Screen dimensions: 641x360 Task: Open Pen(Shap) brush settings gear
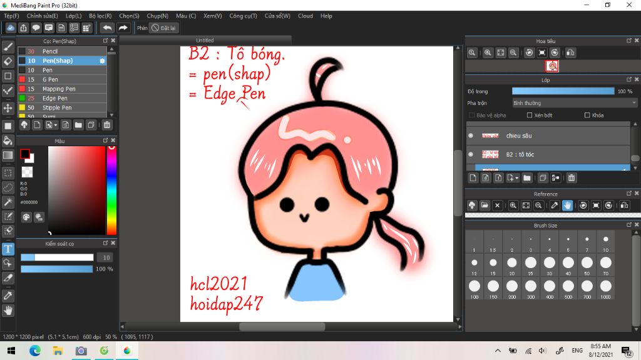point(102,61)
